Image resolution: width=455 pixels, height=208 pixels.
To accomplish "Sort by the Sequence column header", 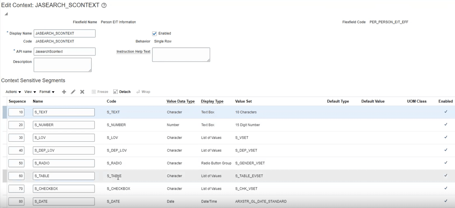I will 17,101.
